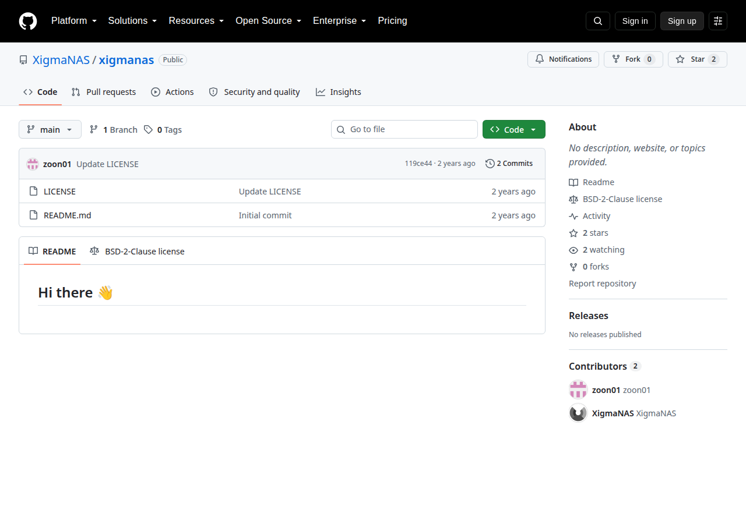Select the Code repository tab

point(40,92)
